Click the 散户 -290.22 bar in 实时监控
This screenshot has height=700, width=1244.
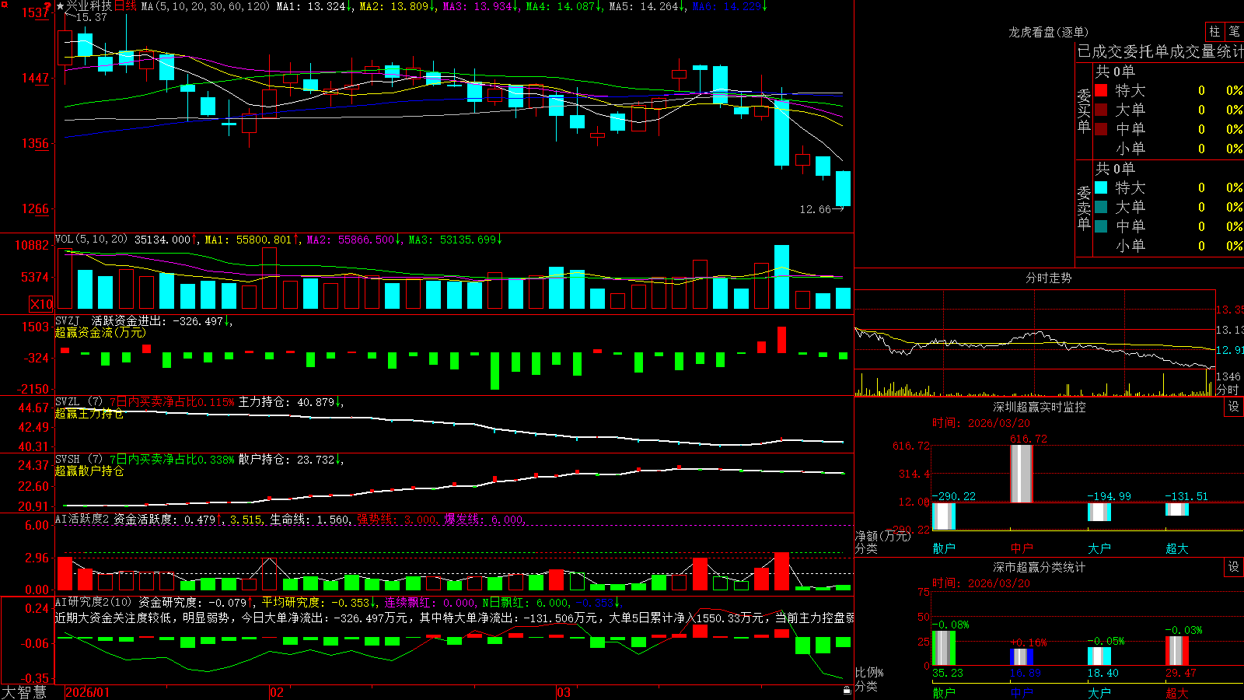944,516
